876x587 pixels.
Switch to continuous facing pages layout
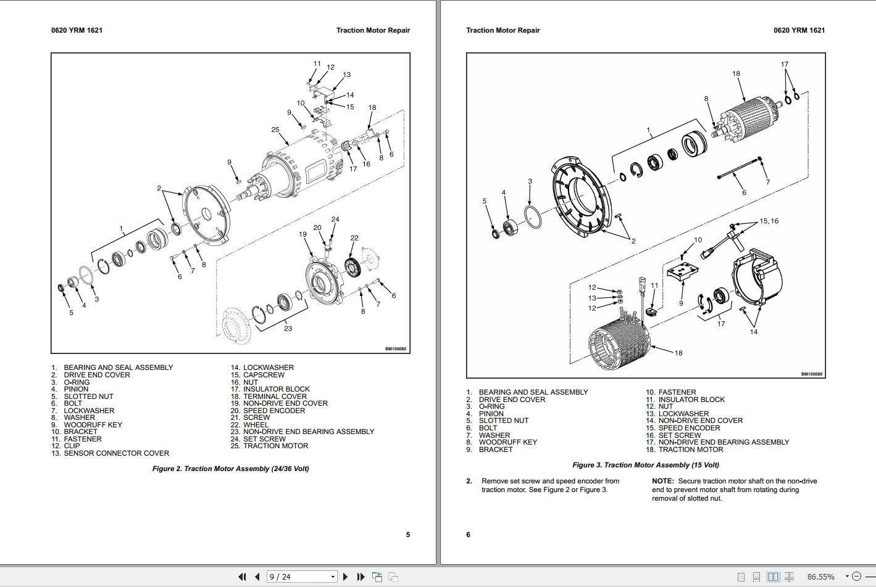[x=789, y=577]
